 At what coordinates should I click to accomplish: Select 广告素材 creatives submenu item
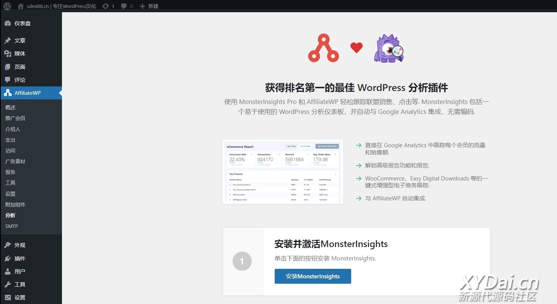point(15,161)
